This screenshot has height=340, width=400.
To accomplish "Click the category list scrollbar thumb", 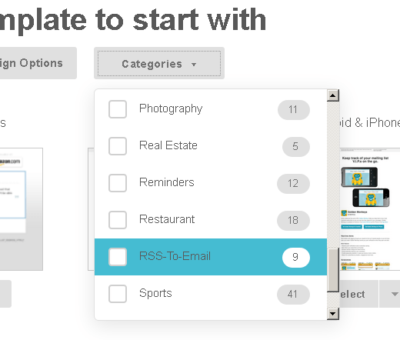I will point(333,270).
